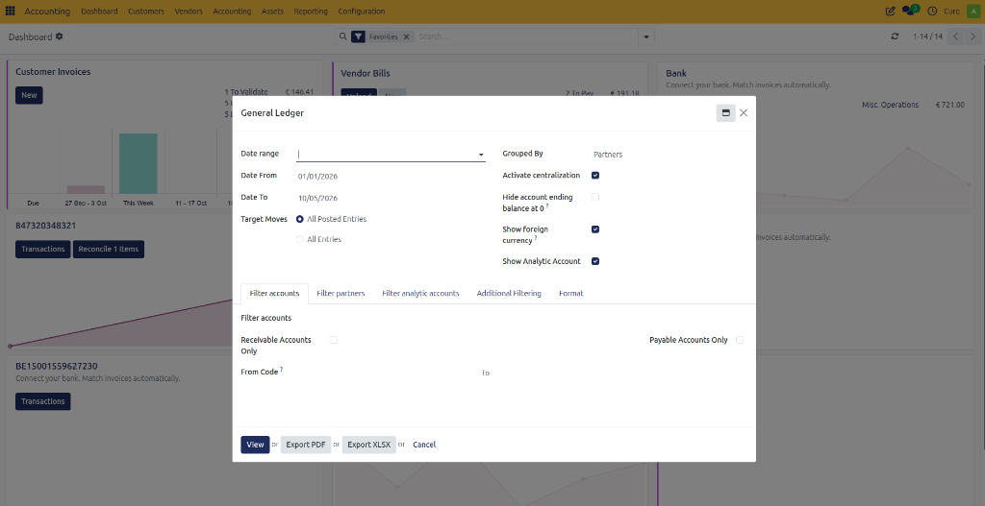Close the General Ledger dialog

[744, 113]
